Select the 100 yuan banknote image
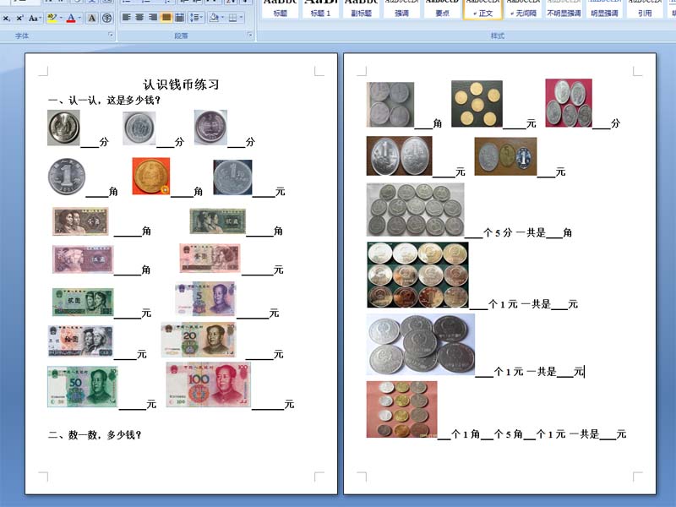 [x=208, y=384]
